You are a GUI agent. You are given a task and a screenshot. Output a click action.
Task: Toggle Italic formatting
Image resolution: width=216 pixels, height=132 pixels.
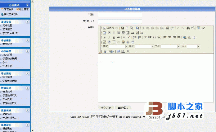[109, 37]
